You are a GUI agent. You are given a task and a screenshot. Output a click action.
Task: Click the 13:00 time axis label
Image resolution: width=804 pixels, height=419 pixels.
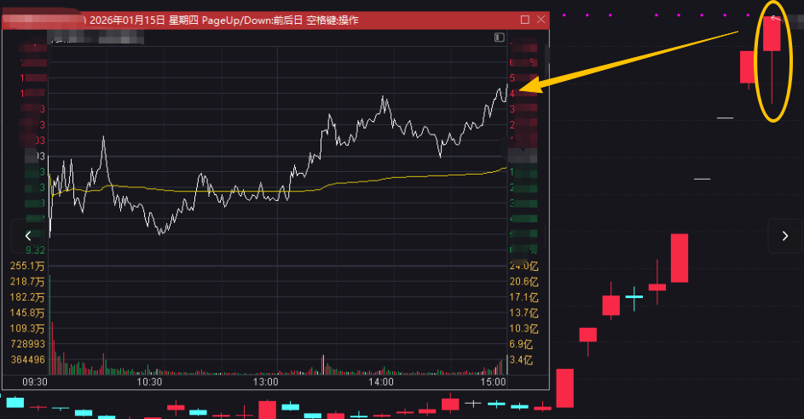pos(266,383)
